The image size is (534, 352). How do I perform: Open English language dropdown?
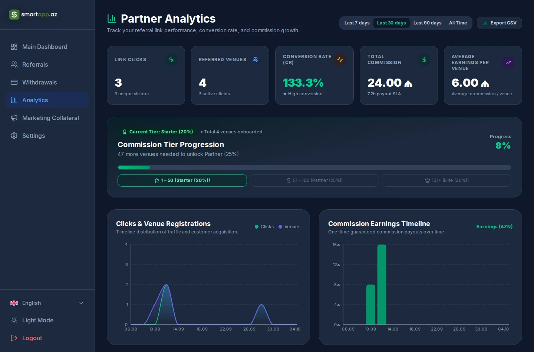47,303
